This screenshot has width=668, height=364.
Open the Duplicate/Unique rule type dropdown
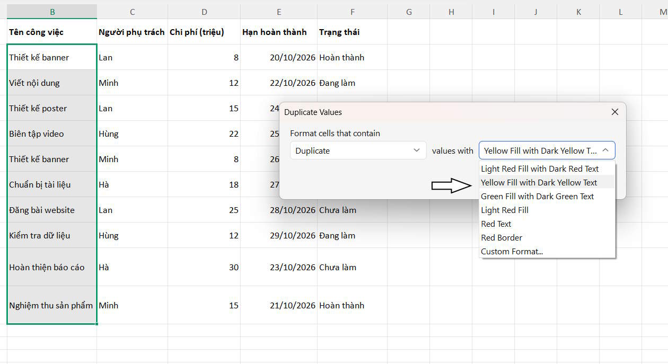click(358, 150)
